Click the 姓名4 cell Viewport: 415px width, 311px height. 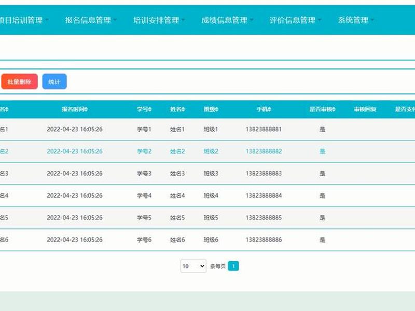tap(177, 196)
